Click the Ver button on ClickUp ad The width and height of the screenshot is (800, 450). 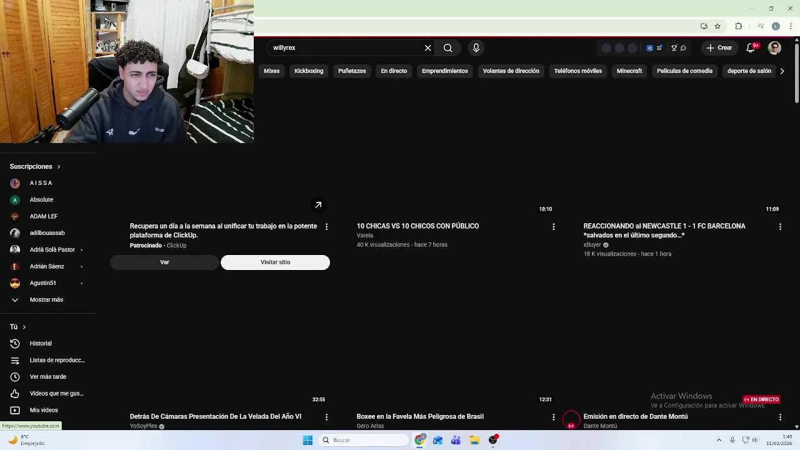click(164, 262)
